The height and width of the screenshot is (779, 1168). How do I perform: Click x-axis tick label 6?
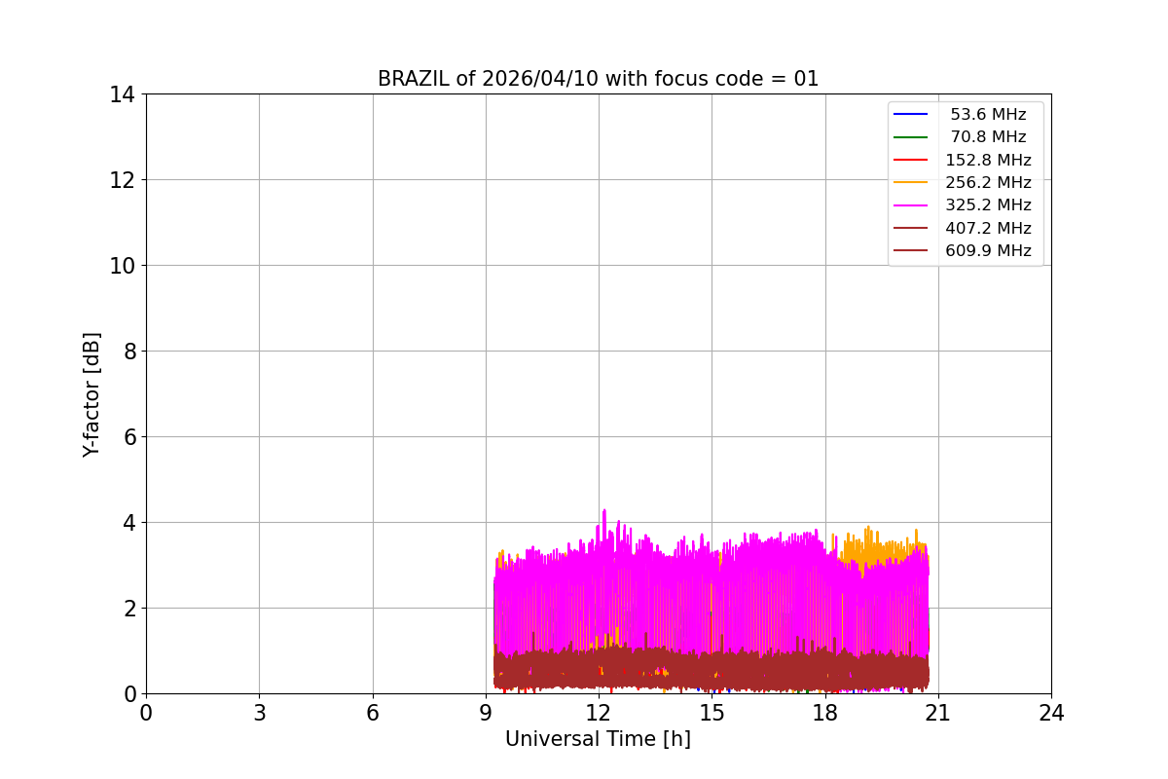373,713
